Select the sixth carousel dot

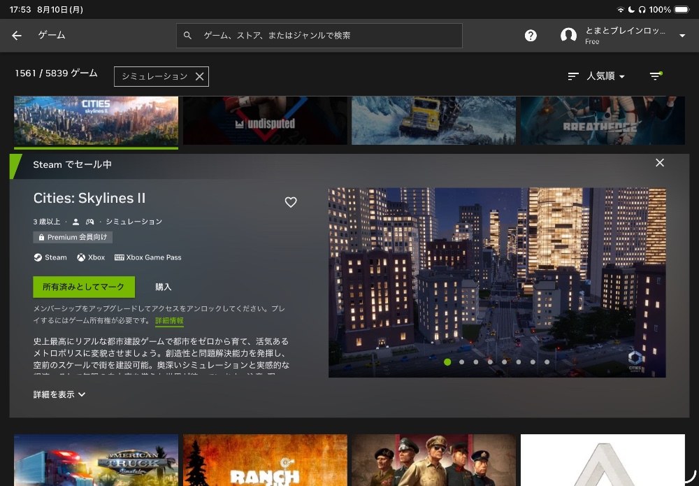519,362
